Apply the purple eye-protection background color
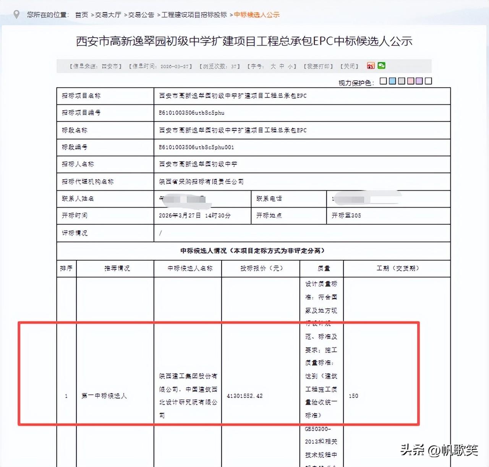 pyautogui.click(x=419, y=81)
